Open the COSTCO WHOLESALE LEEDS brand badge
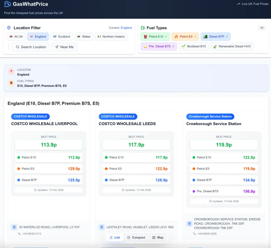The height and width of the screenshot is (248, 271). tap(118, 116)
